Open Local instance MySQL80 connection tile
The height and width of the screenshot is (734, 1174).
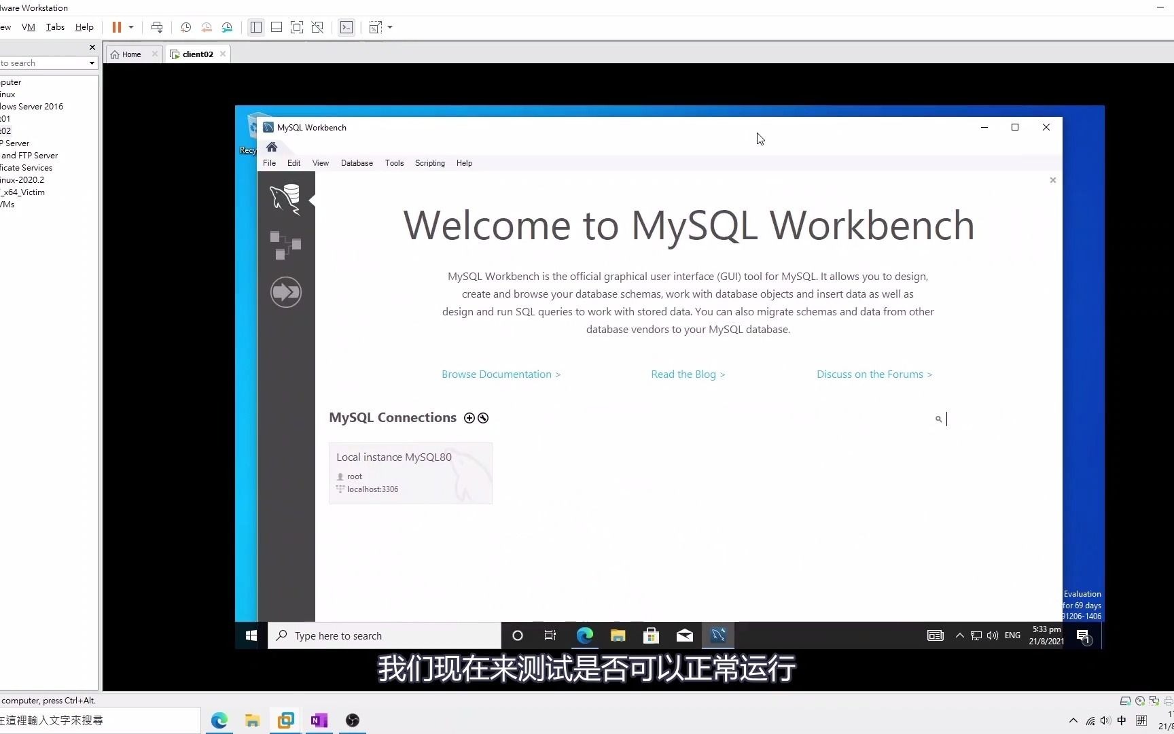pyautogui.click(x=410, y=473)
